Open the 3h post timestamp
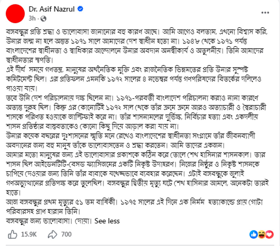Viewport: 280px width, 246px height. coord(32,19)
